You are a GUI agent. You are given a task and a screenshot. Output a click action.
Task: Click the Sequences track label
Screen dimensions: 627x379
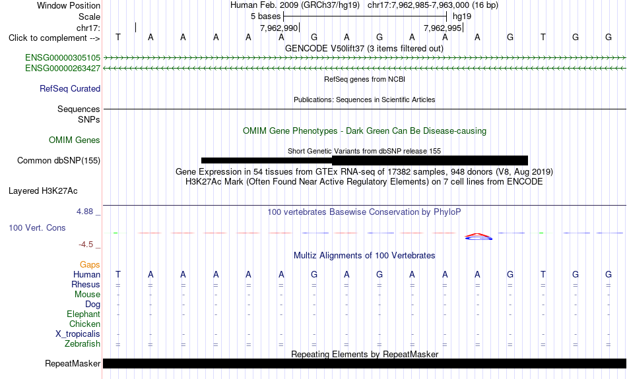(x=79, y=109)
